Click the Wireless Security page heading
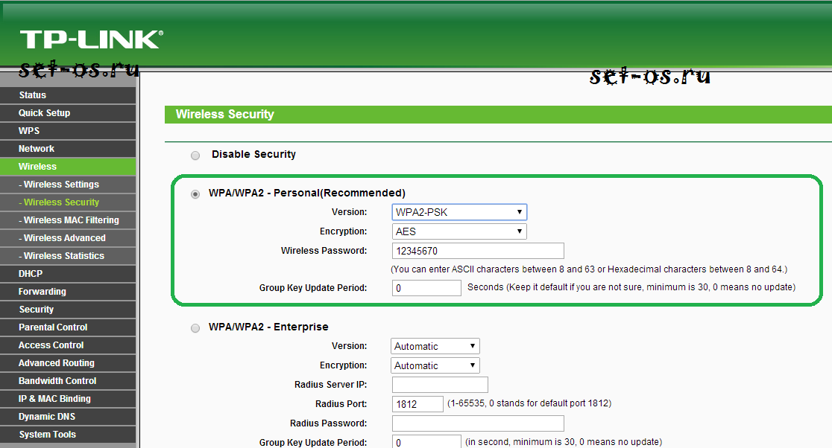 [x=225, y=115]
